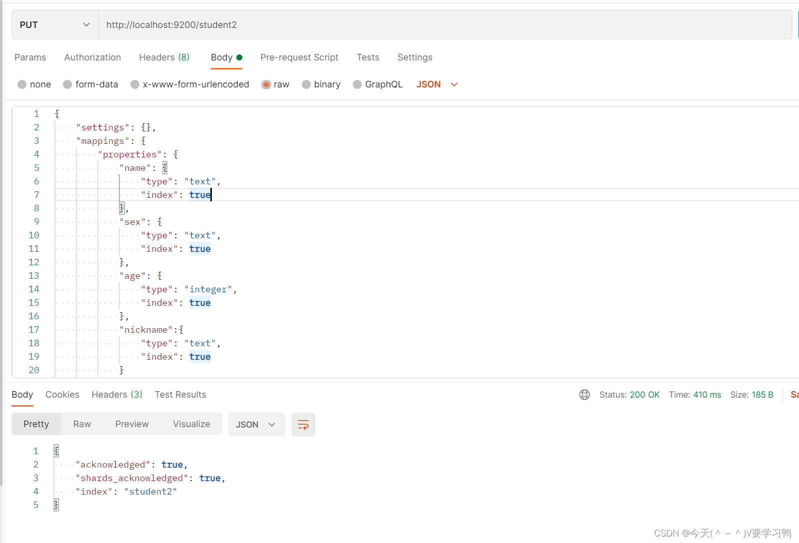Viewport: 799px width, 543px height.
Task: Open the response Cookies tab
Action: [62, 395]
